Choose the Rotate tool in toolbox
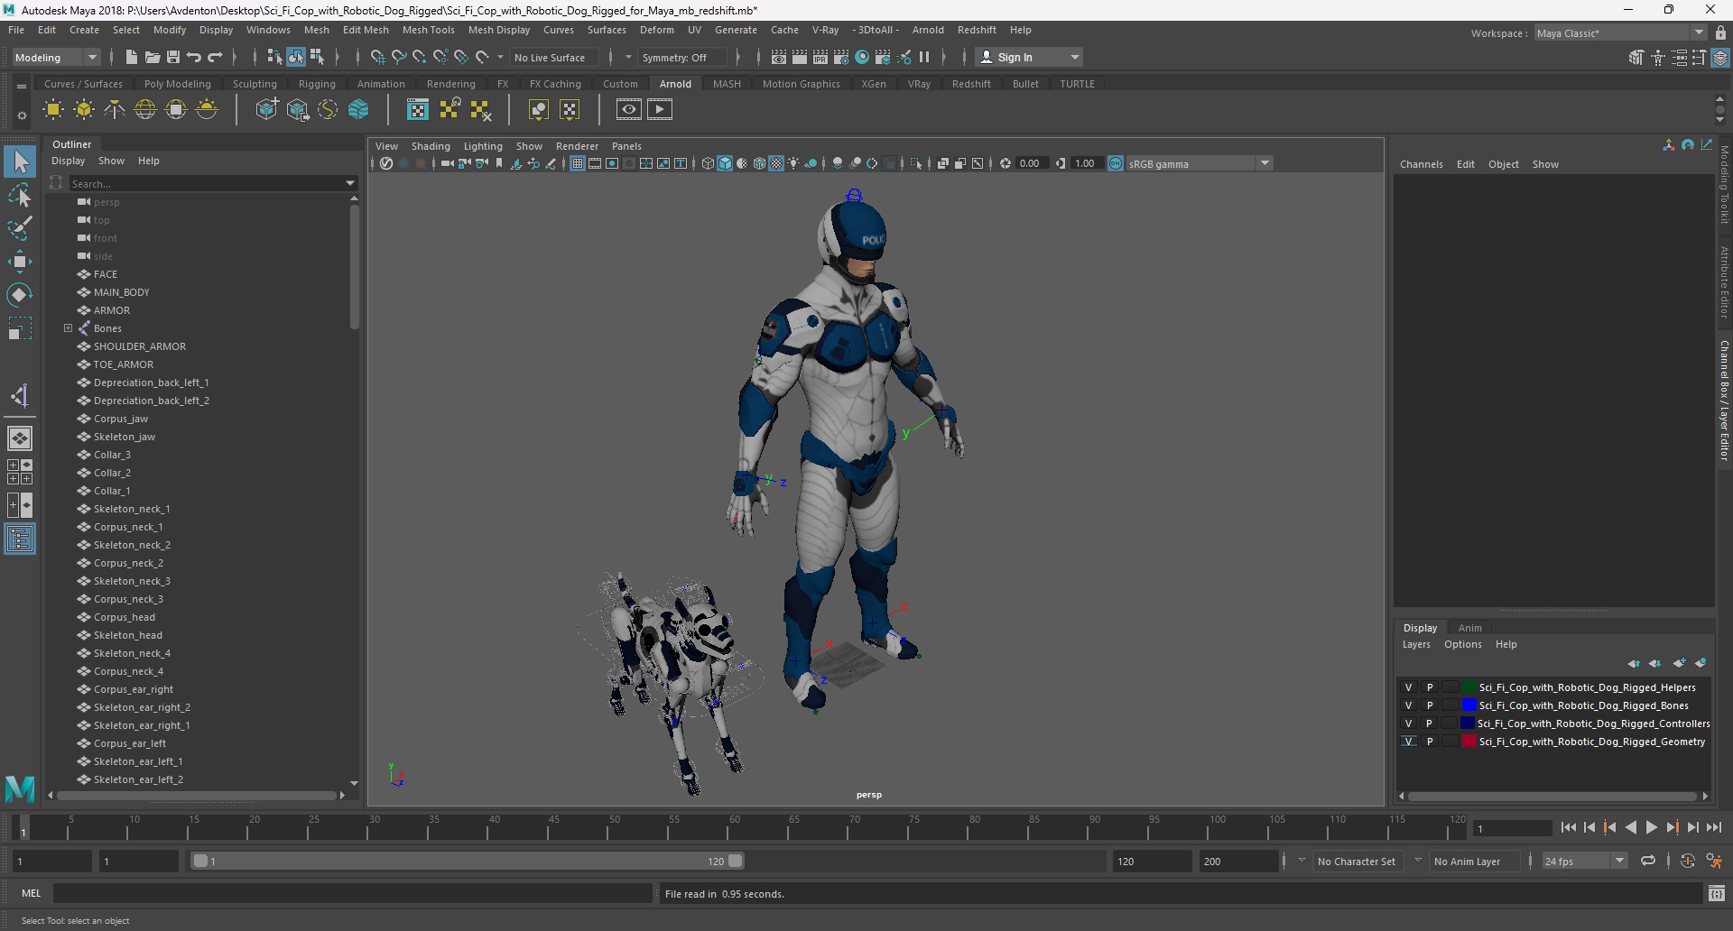The width and height of the screenshot is (1733, 931). tap(20, 295)
